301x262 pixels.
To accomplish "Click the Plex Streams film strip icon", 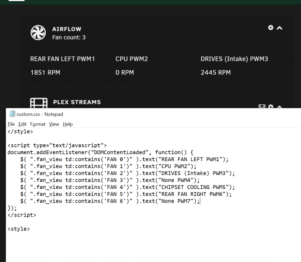I will [x=39, y=103].
